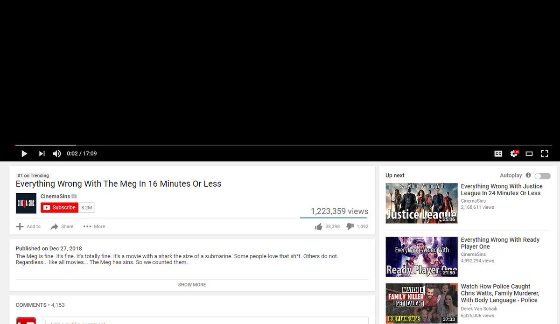560x324 pixels.
Task: Expand description with SHOW MORE
Action: click(192, 285)
